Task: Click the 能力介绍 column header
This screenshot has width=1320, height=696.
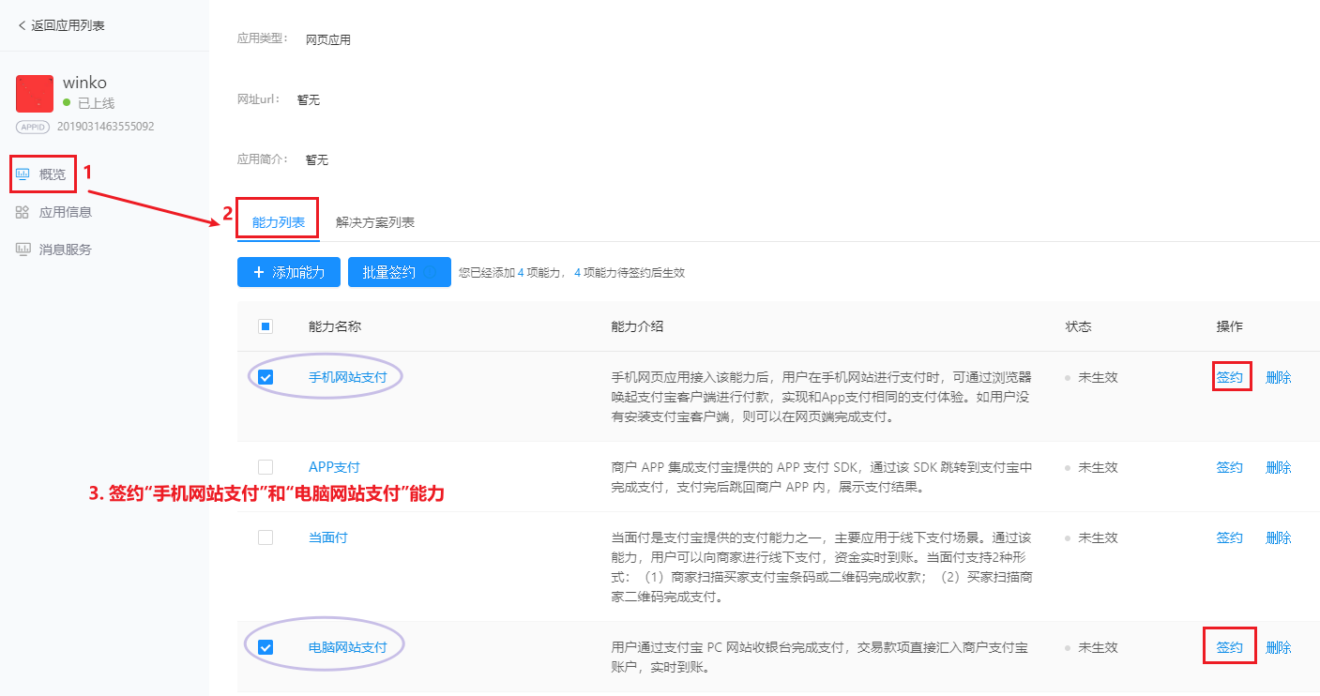Action: [637, 326]
